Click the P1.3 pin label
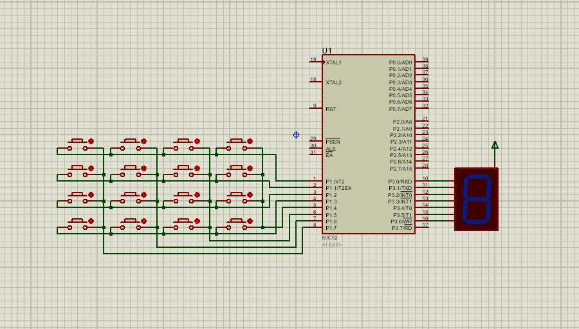This screenshot has height=329, width=579. click(331, 202)
